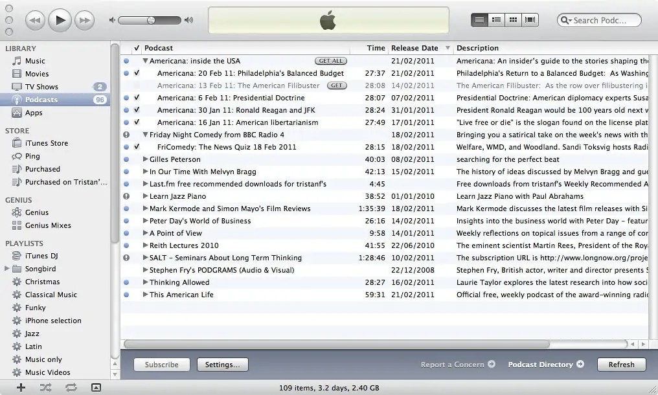Switch to grid view mode
Viewport: 658px width, 395px height.
pos(513,19)
